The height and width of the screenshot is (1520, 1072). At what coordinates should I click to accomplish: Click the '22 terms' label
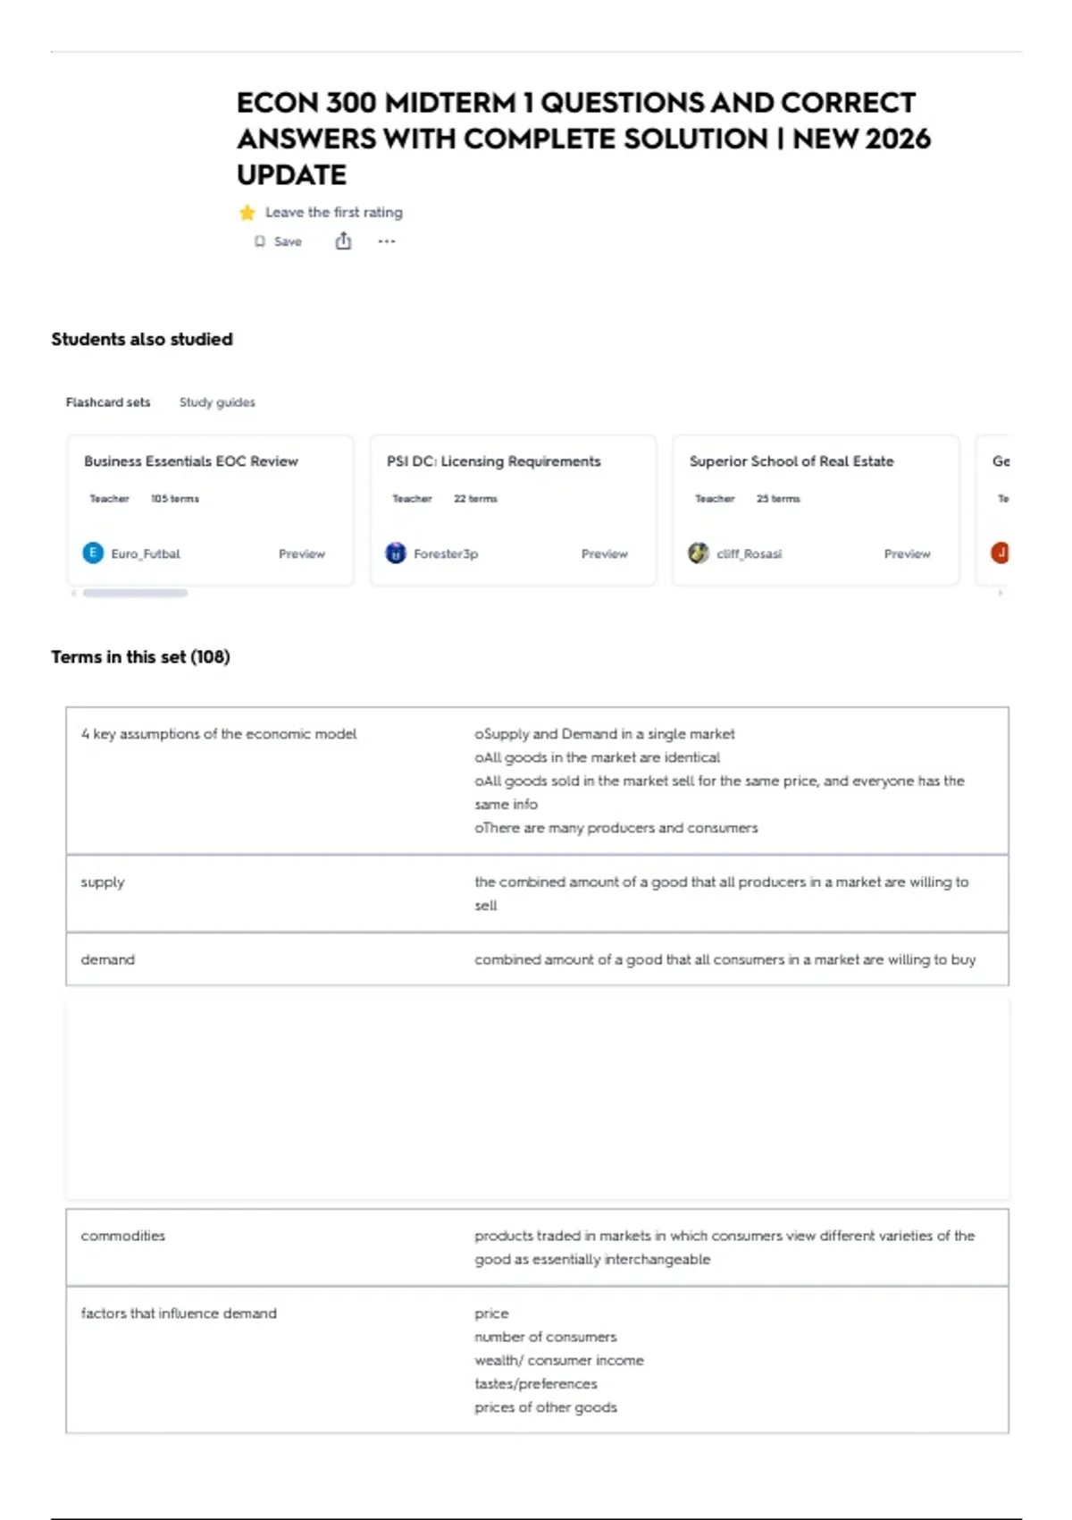point(475,499)
